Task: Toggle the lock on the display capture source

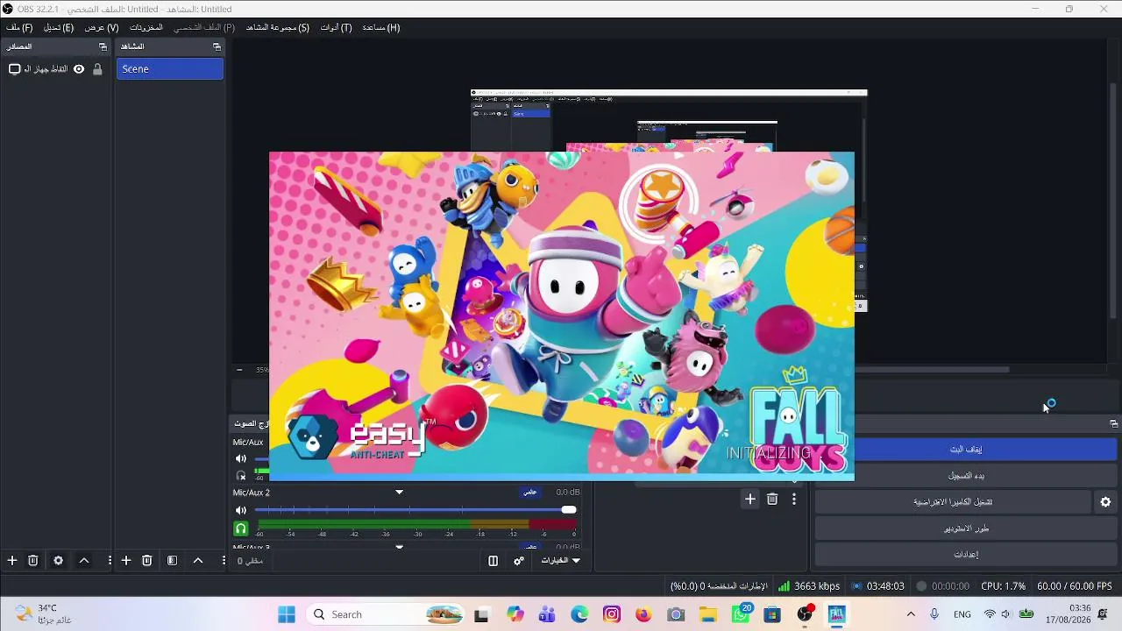Action: [97, 69]
